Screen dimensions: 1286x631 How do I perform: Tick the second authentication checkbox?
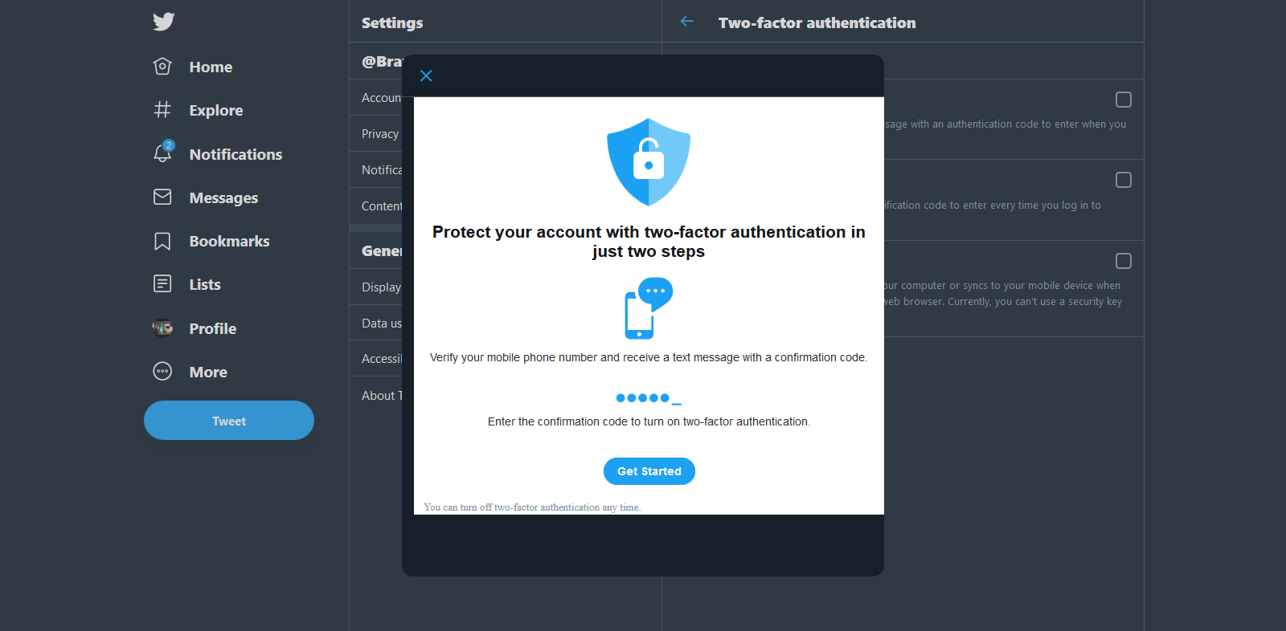click(1124, 180)
